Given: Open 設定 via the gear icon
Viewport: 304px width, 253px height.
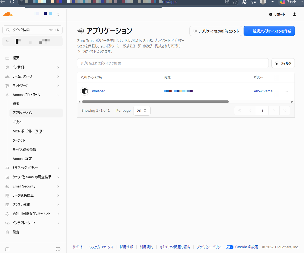Looking at the screenshot, I should 7,232.
